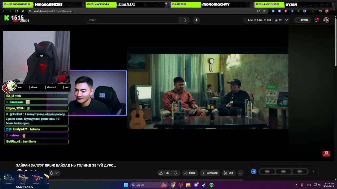Bookmark this page with the star icon
Viewport: 337px width, 189px height.
[264, 11]
